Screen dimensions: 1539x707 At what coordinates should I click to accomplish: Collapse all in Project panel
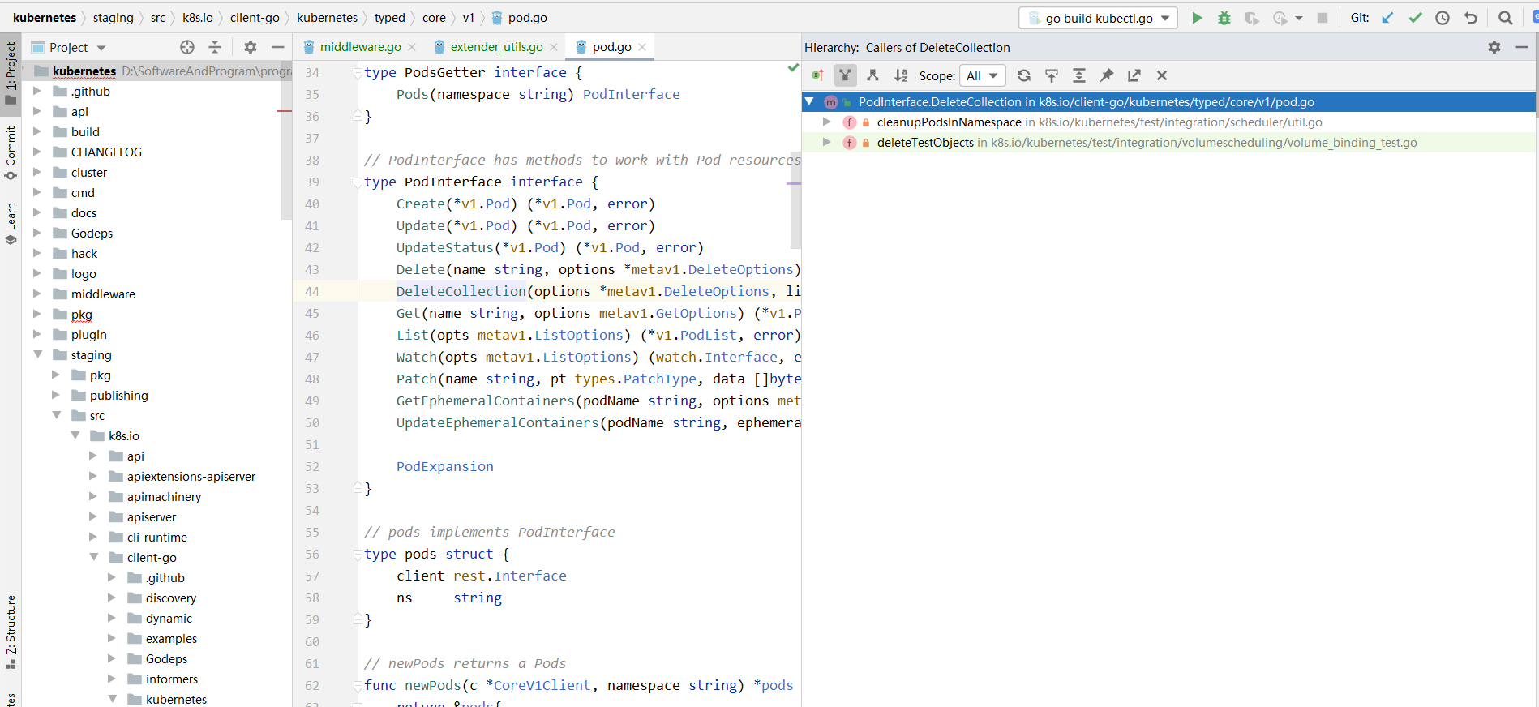[x=215, y=47]
